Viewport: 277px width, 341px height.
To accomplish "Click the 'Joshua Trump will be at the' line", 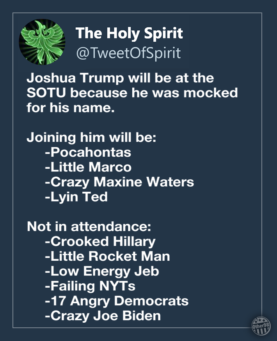I will [x=120, y=78].
